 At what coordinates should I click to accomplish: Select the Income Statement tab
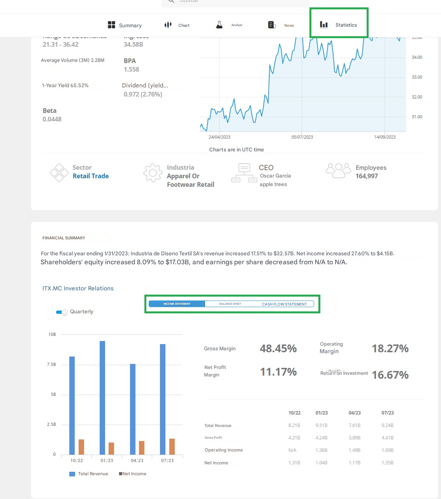pos(177,304)
